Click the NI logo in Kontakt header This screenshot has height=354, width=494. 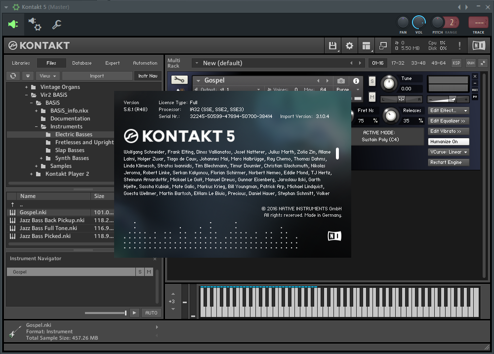tap(479, 45)
